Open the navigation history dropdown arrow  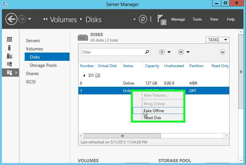point(30,19)
